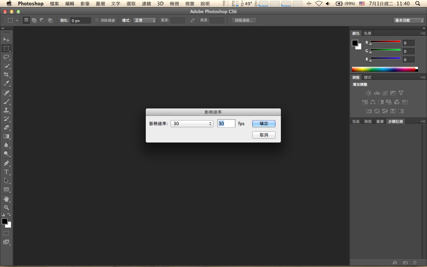Click the 取消 button

pyautogui.click(x=264, y=135)
